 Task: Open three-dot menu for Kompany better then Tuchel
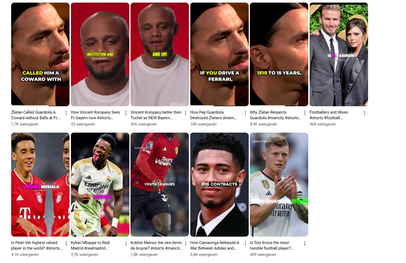[x=186, y=113]
